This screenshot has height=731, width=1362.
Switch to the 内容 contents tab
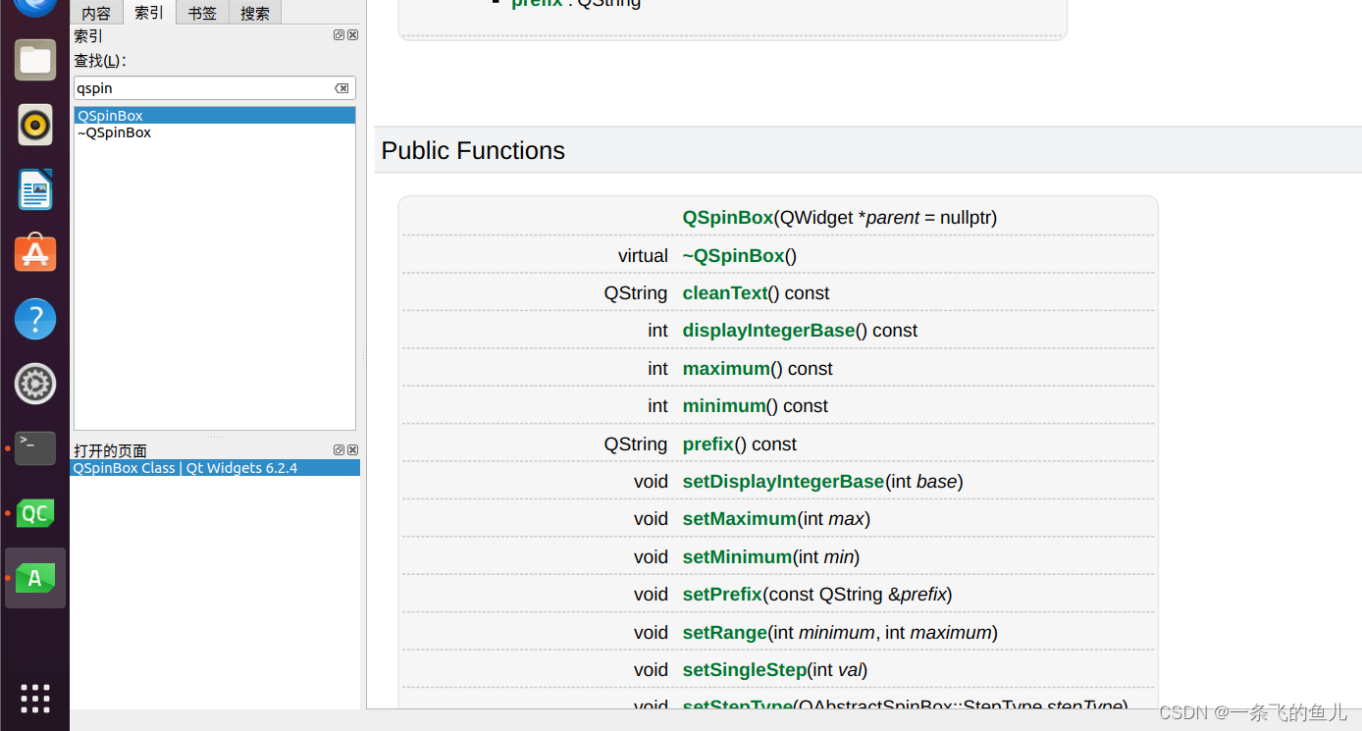pyautogui.click(x=96, y=13)
